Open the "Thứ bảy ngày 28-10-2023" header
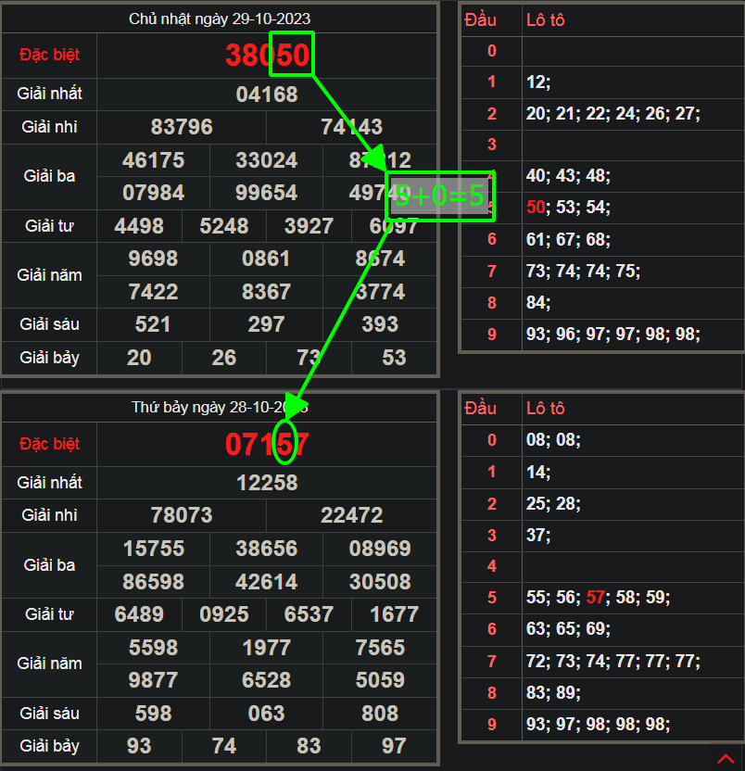This screenshot has height=771, width=745. [220, 408]
